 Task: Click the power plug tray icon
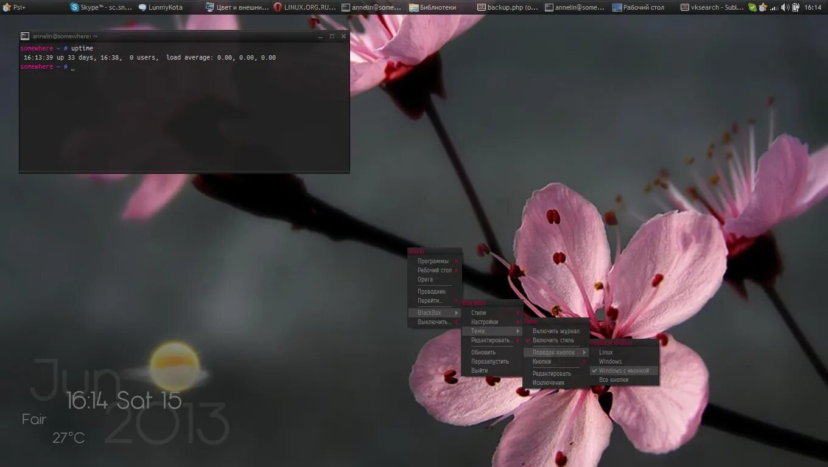click(796, 7)
